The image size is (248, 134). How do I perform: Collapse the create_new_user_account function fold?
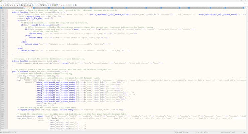tap(7, 72)
